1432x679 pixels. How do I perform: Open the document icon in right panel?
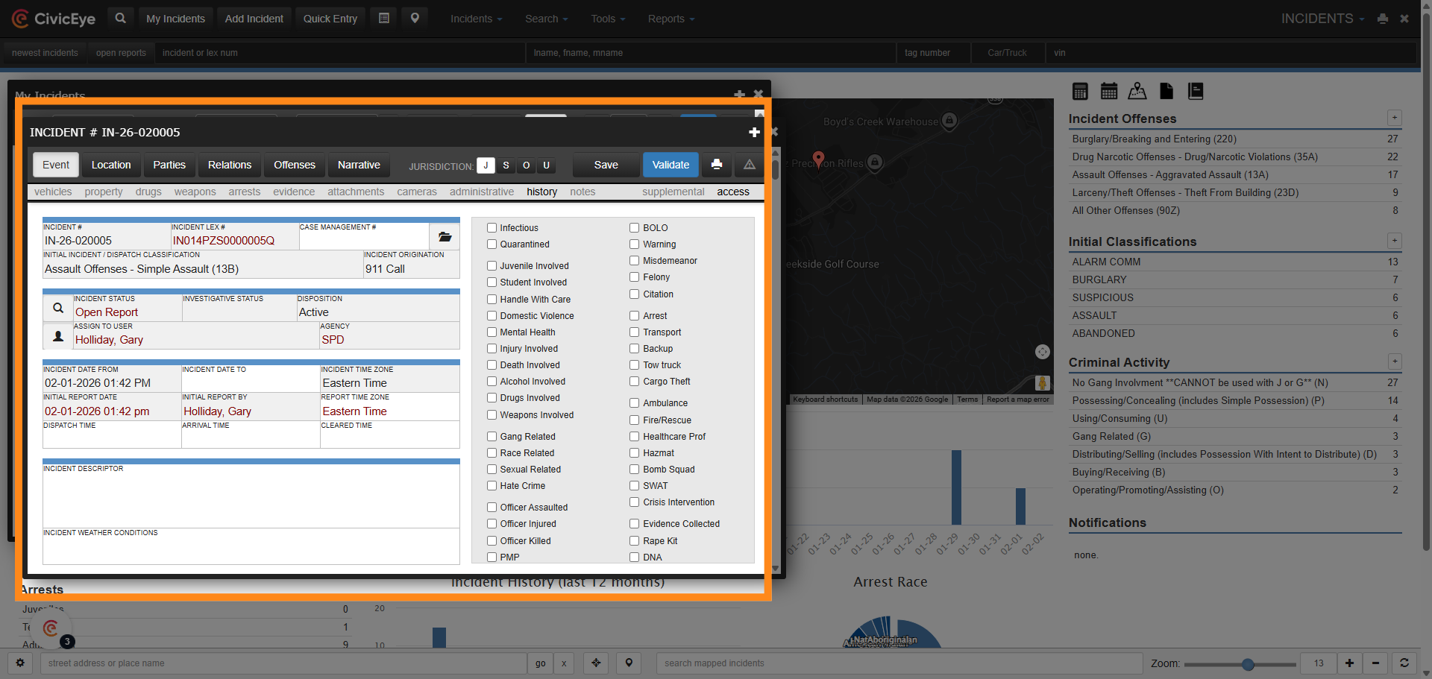coord(1166,91)
